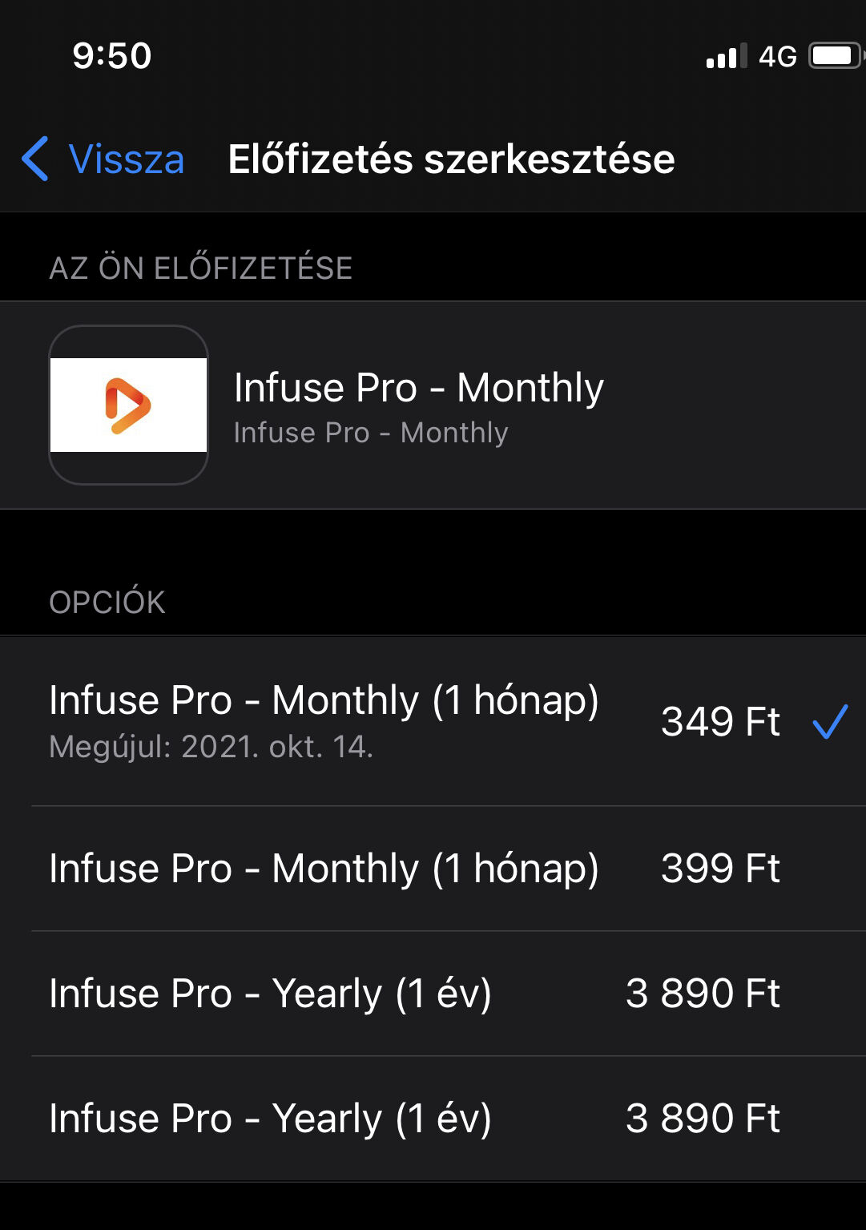The height and width of the screenshot is (1230, 866).
Task: Tap the AZ ÖN ELŐFIZETÉSE section header
Action: [x=201, y=268]
